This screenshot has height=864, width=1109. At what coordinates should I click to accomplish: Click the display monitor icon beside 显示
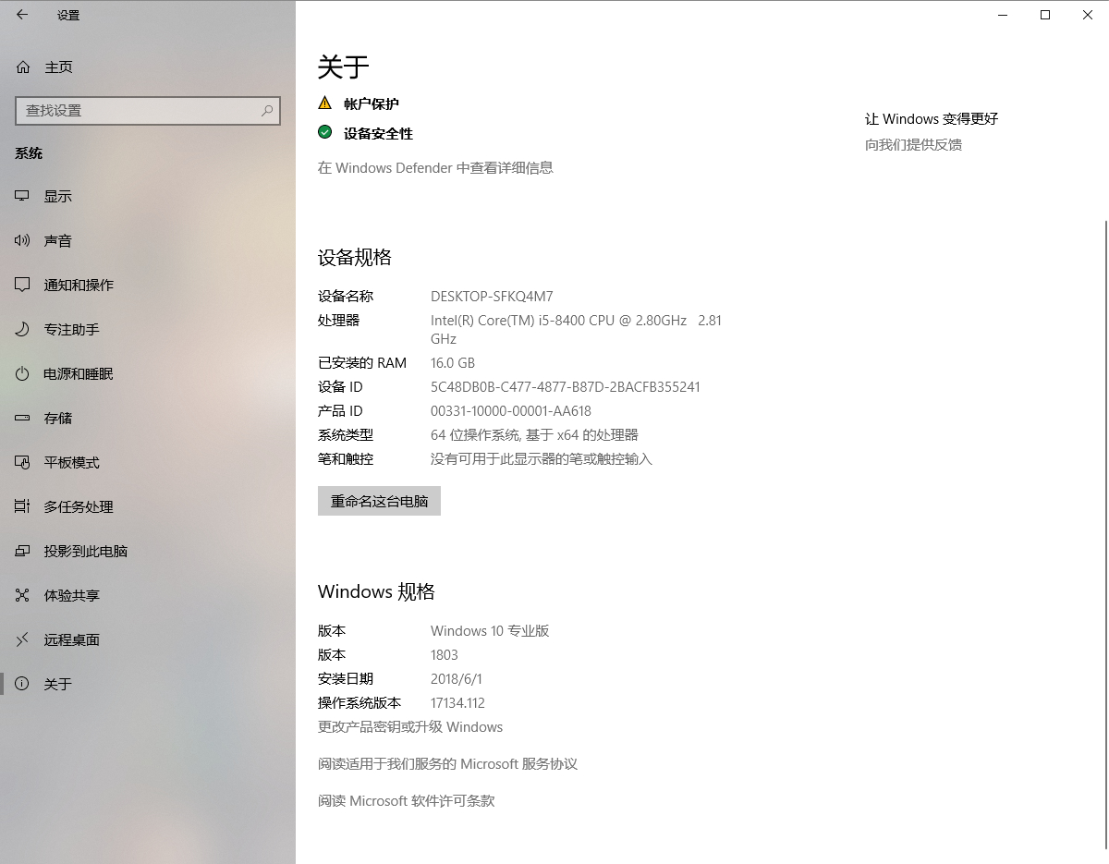23,197
